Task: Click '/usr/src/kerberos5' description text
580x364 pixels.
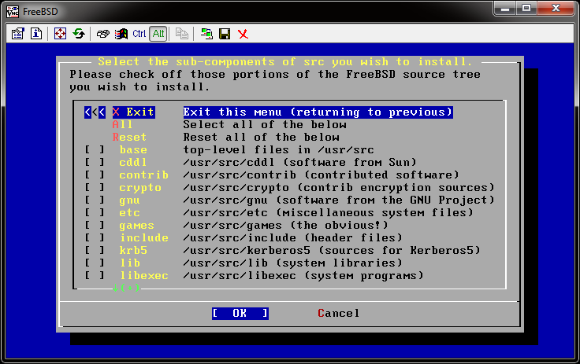Action: click(332, 250)
